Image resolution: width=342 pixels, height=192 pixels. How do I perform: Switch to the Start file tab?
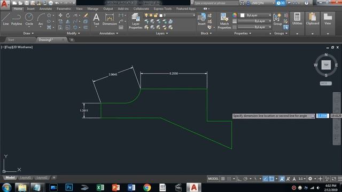pos(11,40)
